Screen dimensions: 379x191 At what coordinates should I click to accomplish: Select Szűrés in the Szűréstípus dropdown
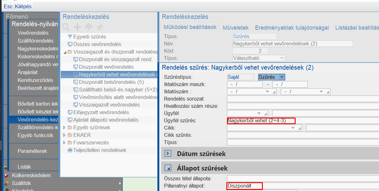(271, 77)
